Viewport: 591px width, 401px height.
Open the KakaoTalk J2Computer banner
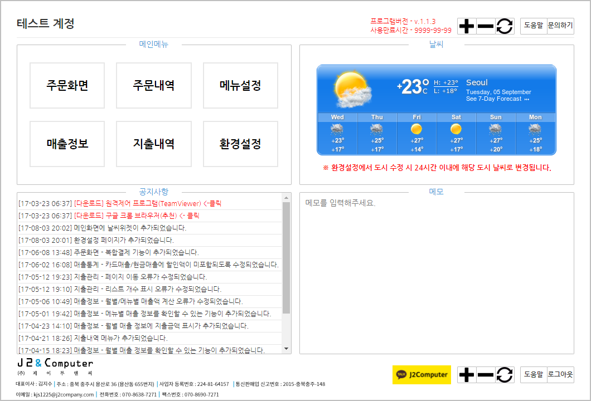click(422, 375)
